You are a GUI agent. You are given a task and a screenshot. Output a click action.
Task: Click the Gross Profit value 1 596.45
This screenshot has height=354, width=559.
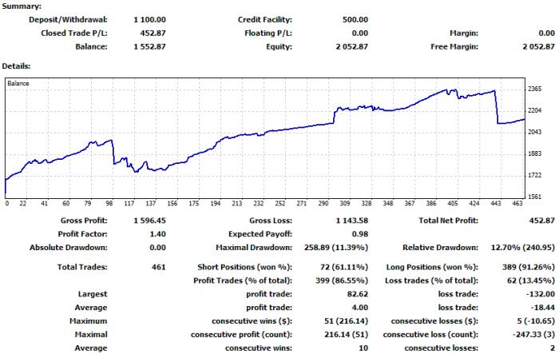coord(150,221)
